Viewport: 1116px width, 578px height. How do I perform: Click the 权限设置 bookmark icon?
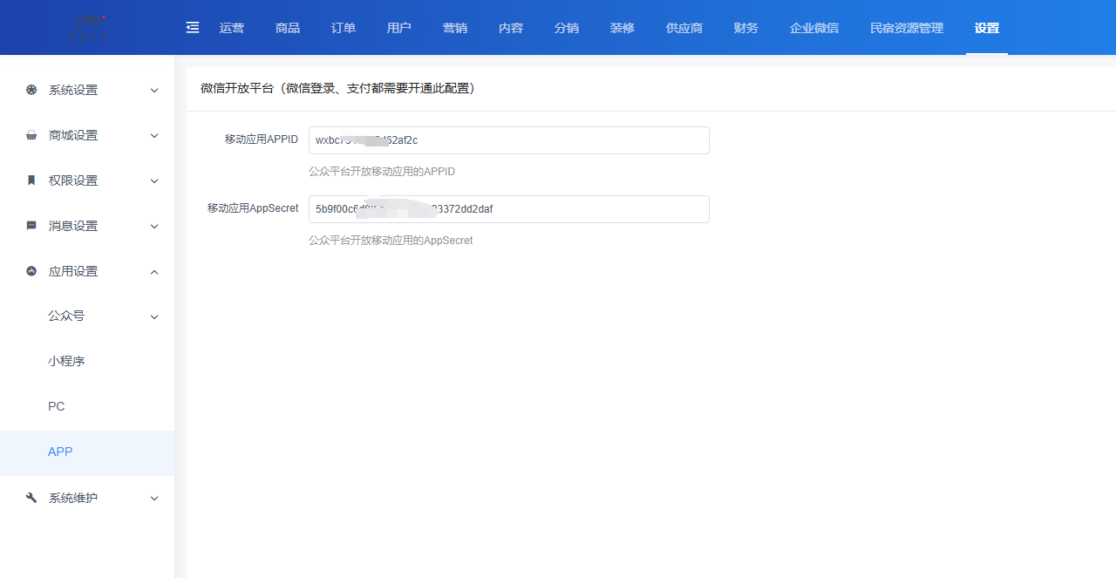coord(31,180)
